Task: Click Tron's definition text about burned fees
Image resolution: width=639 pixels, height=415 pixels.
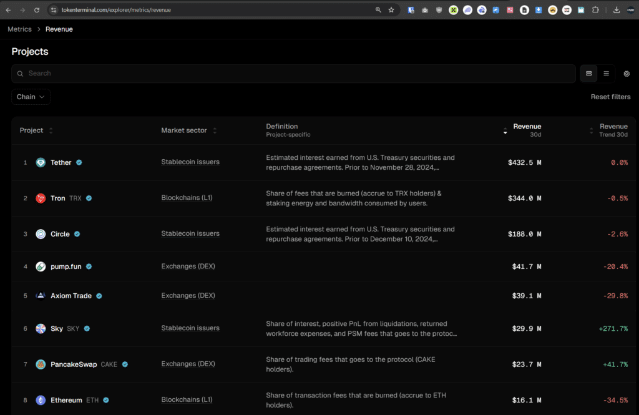Action: click(x=354, y=198)
